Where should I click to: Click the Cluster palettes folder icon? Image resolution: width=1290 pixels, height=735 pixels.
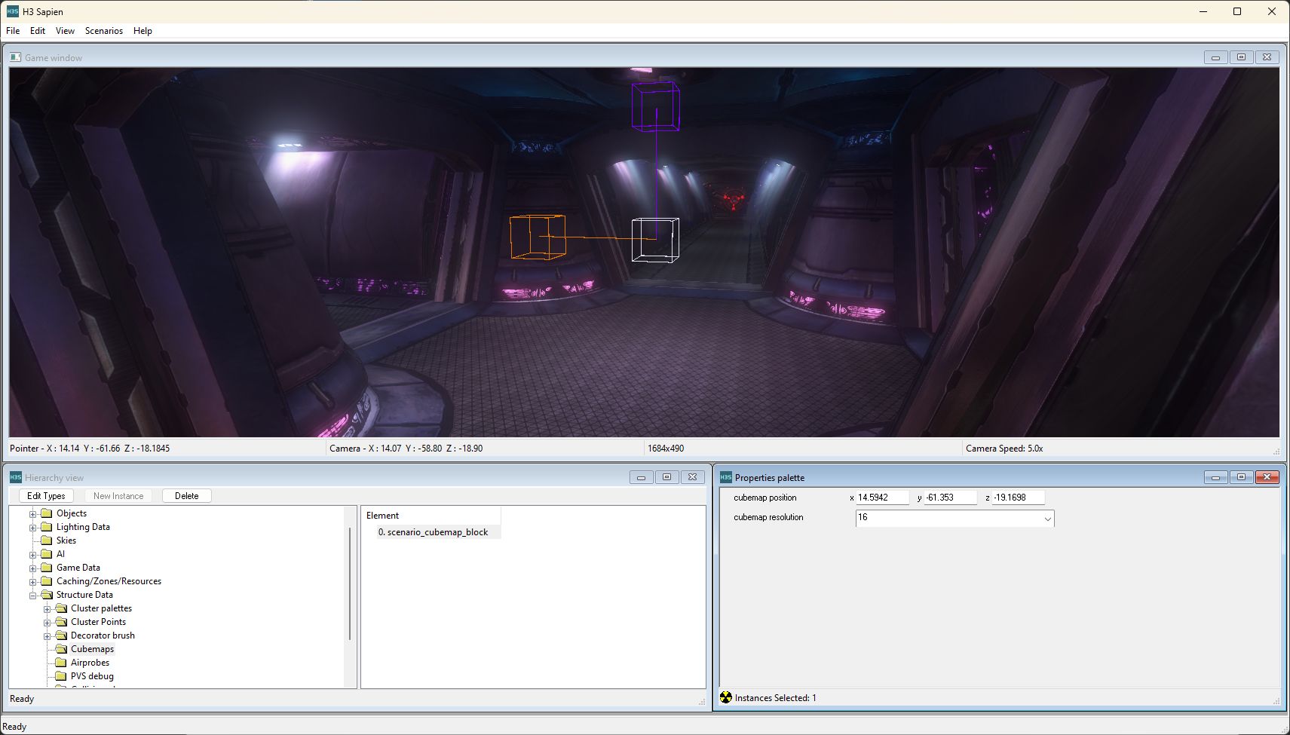61,608
